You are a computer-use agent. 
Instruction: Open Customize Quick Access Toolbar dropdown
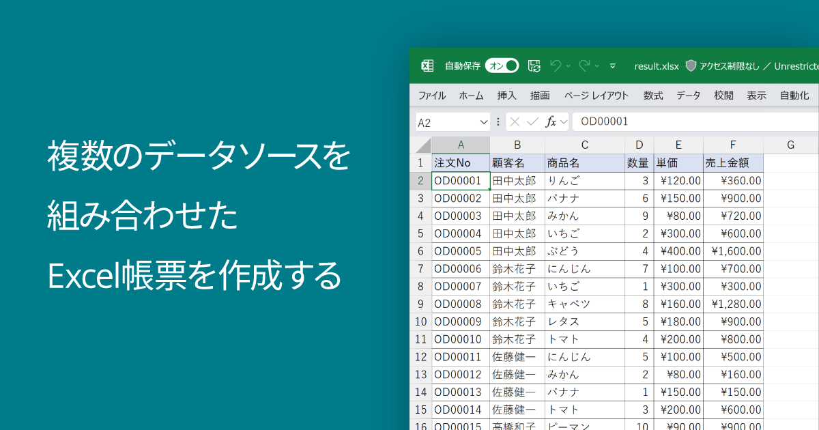pos(612,66)
